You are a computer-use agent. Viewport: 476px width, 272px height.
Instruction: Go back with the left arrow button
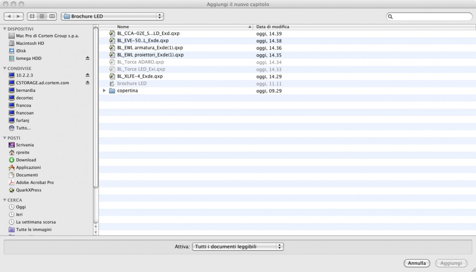coord(9,16)
